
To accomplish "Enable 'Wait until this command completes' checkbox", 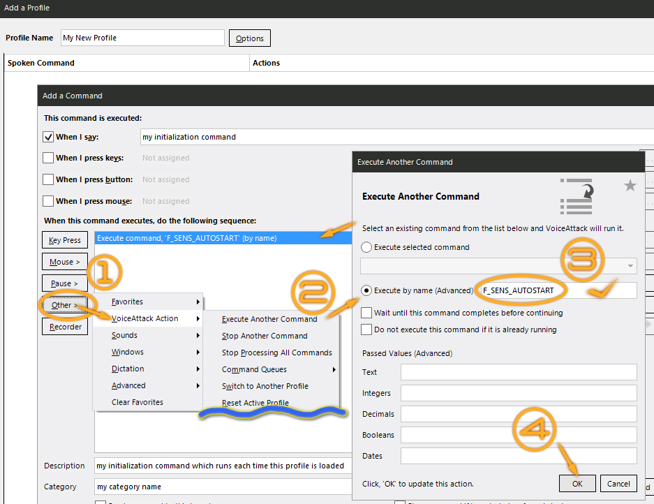I will (x=366, y=313).
